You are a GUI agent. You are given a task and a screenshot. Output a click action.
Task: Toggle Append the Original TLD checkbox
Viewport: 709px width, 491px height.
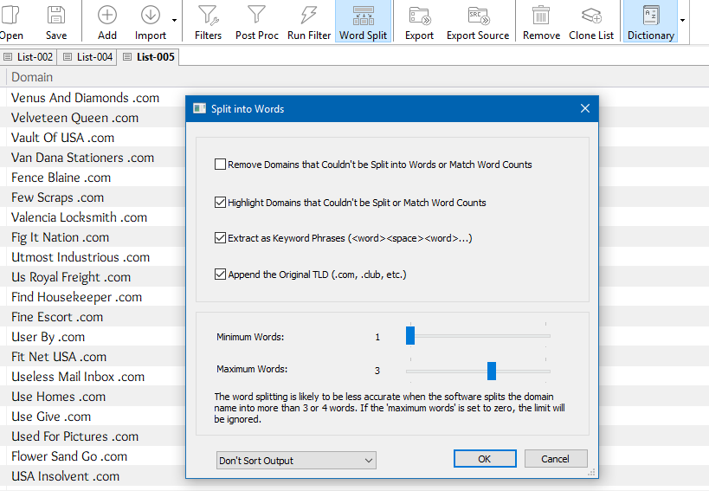pos(221,275)
